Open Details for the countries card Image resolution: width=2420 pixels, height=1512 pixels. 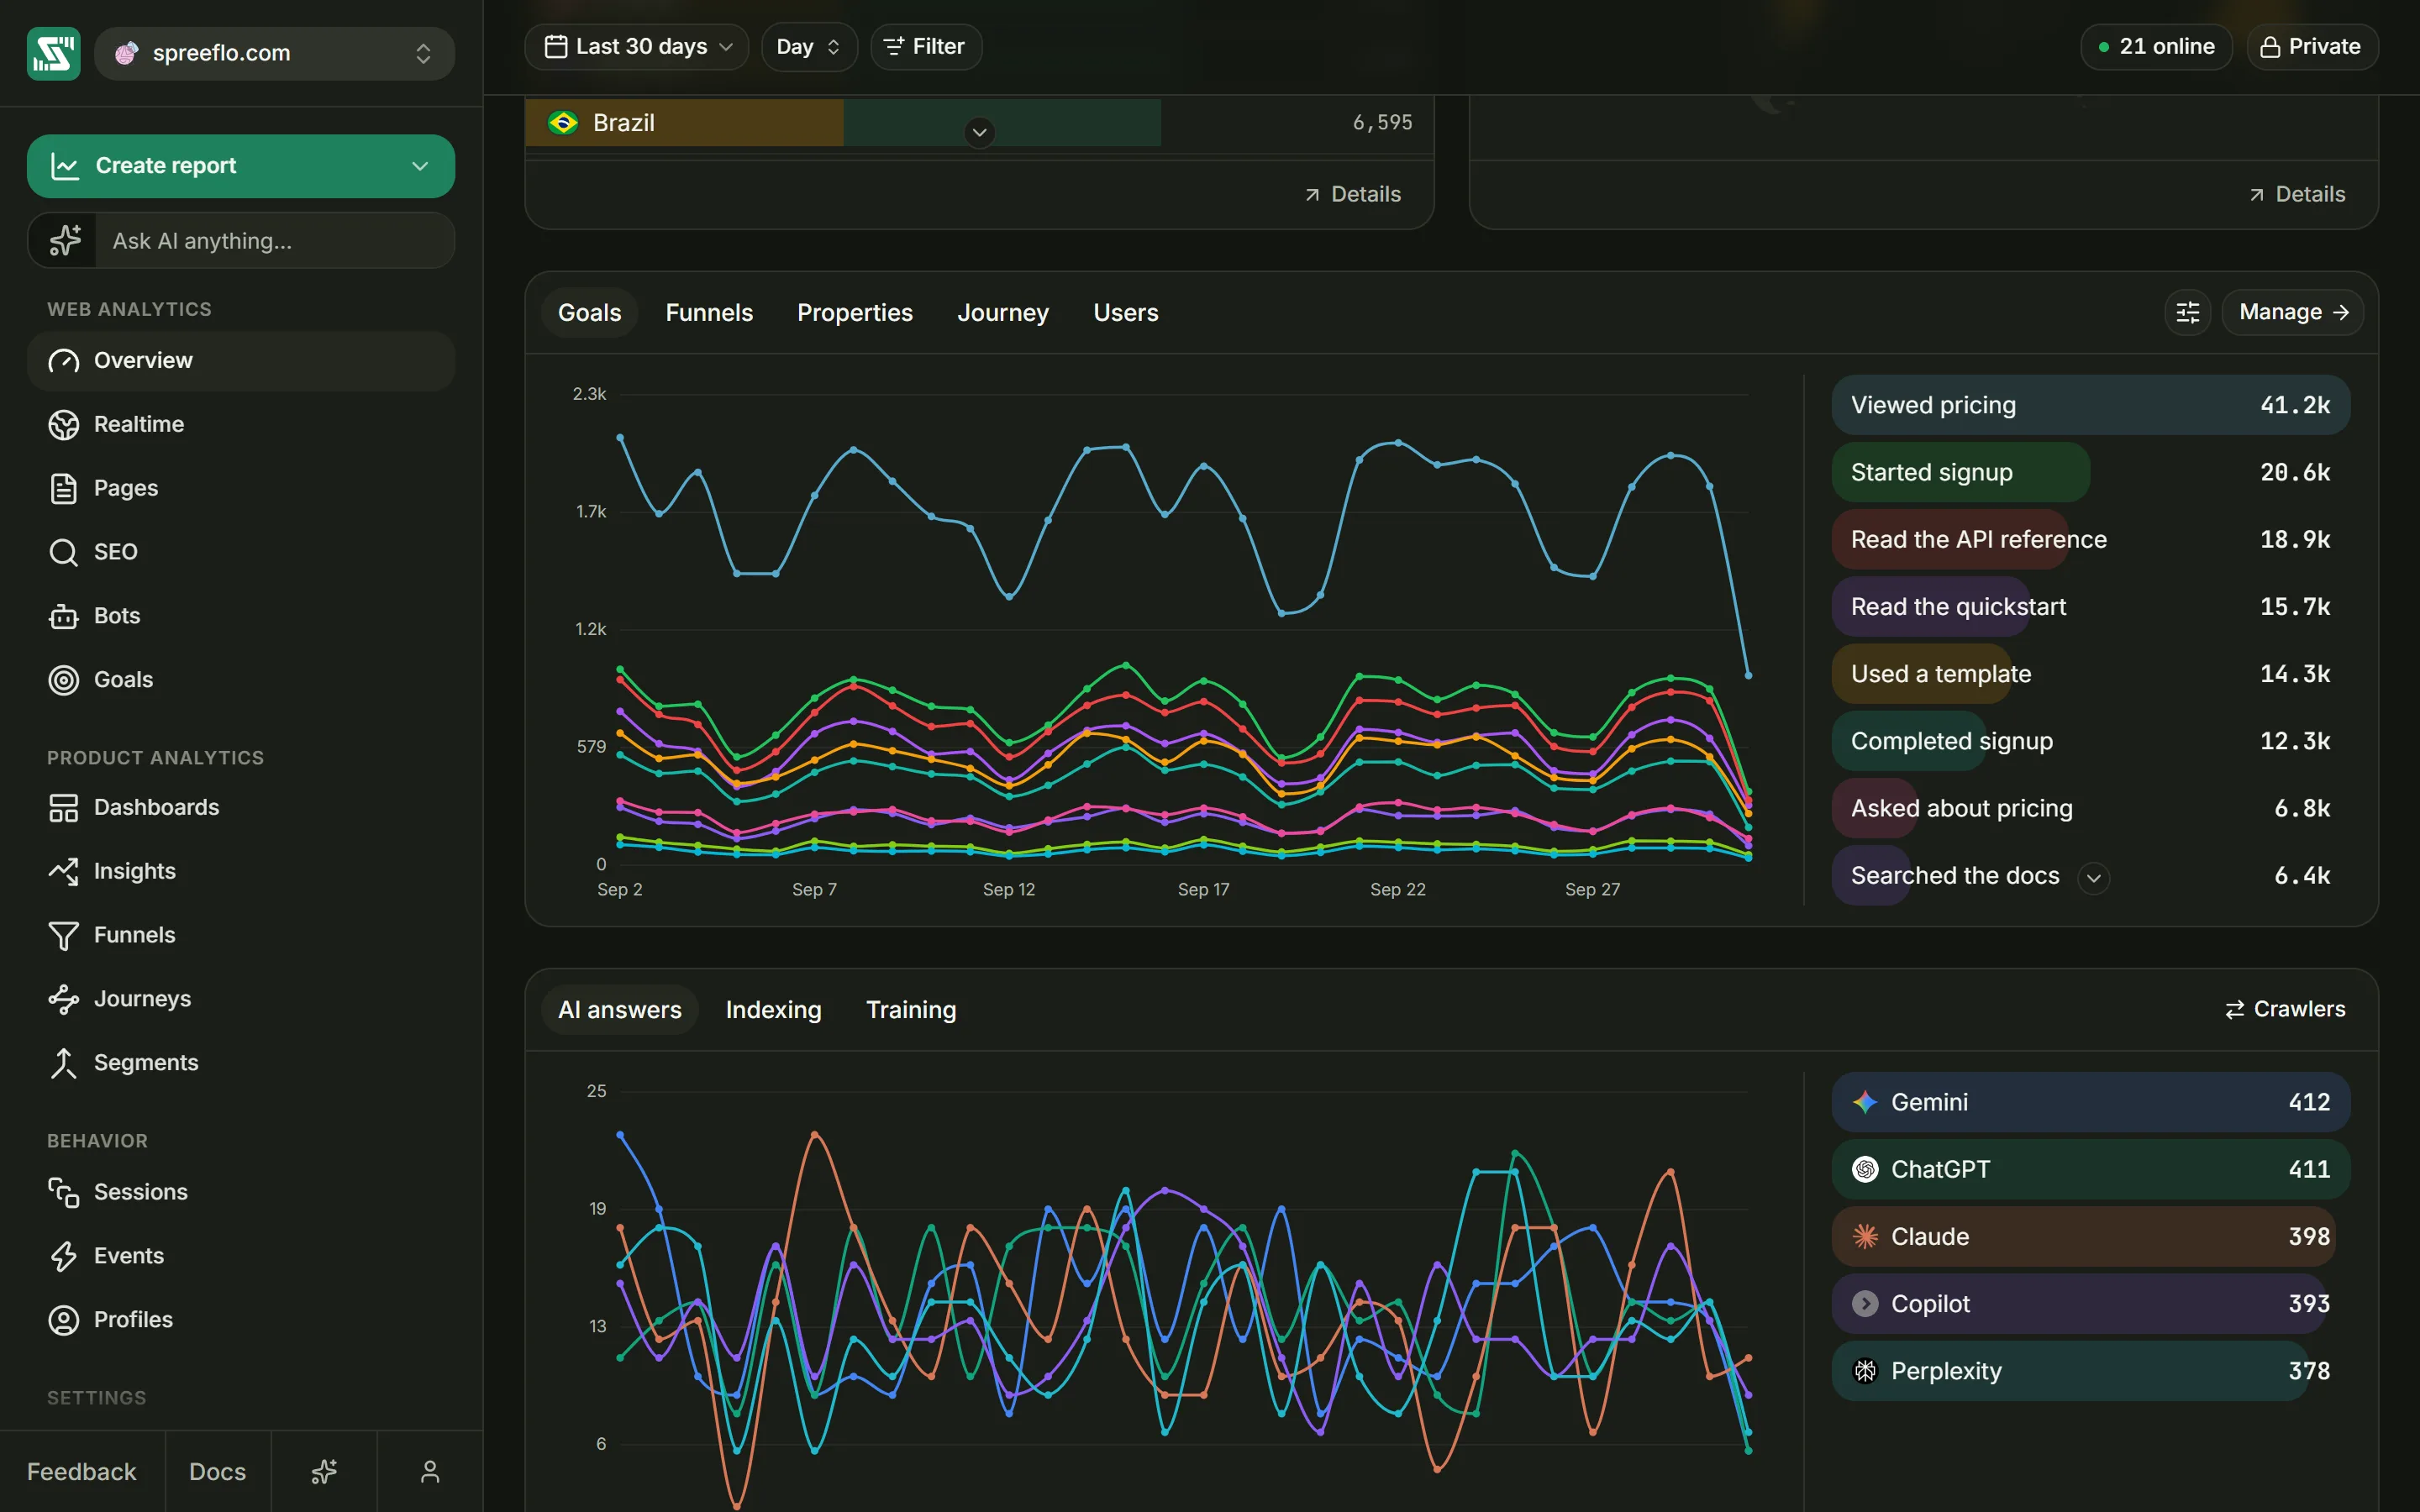pos(1353,194)
